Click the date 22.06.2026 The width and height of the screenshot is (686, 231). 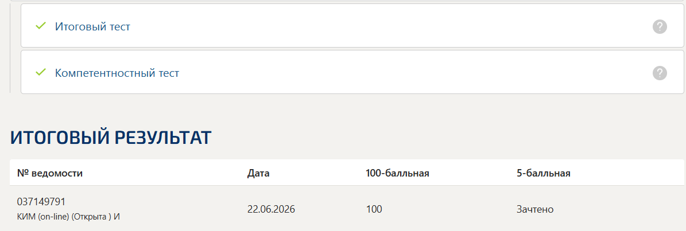pos(271,209)
